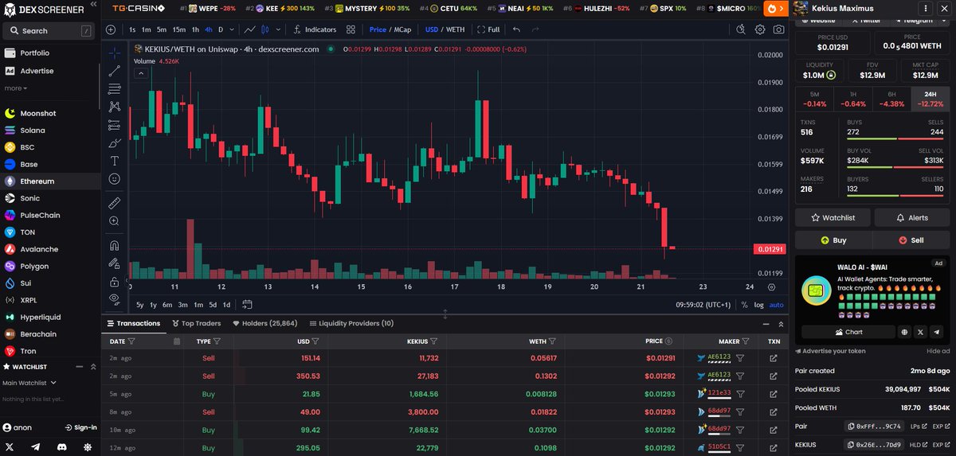Image resolution: width=956 pixels, height=456 pixels.
Task: Expand the timeframe dropdown arrow
Action: click(x=232, y=29)
